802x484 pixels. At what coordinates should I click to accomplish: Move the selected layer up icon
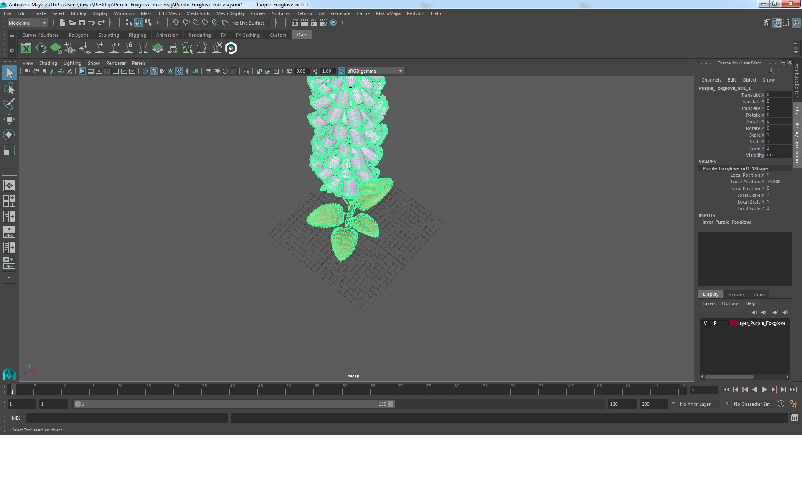click(754, 312)
